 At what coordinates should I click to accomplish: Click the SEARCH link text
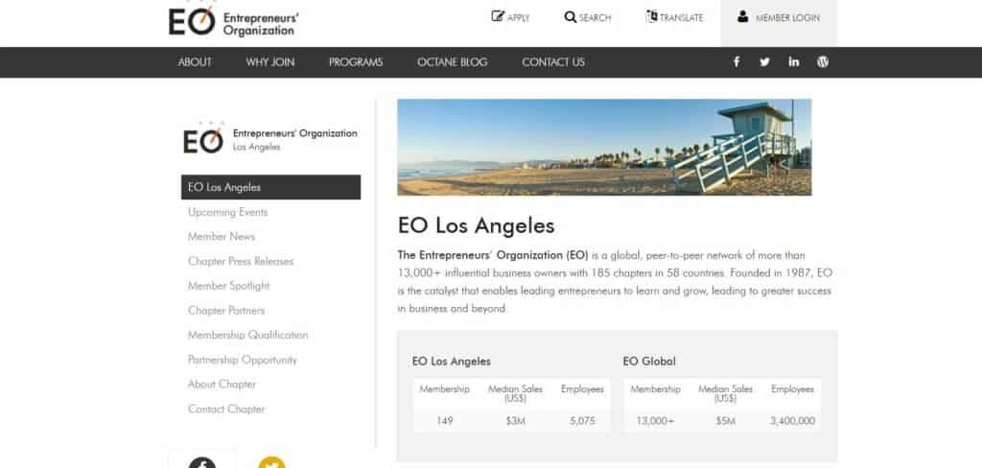tap(595, 18)
